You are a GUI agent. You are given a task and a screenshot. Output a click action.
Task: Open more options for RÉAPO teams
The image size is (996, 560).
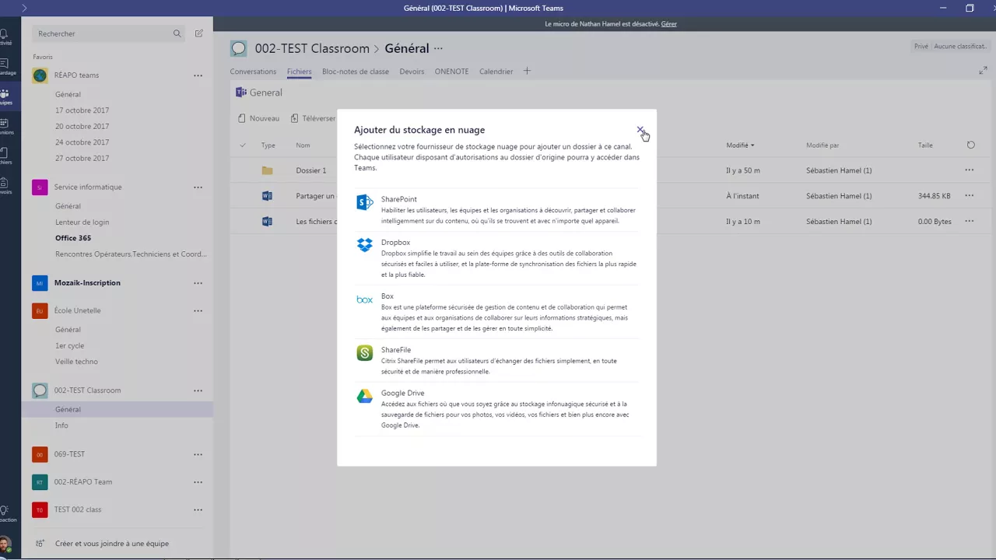tap(198, 75)
